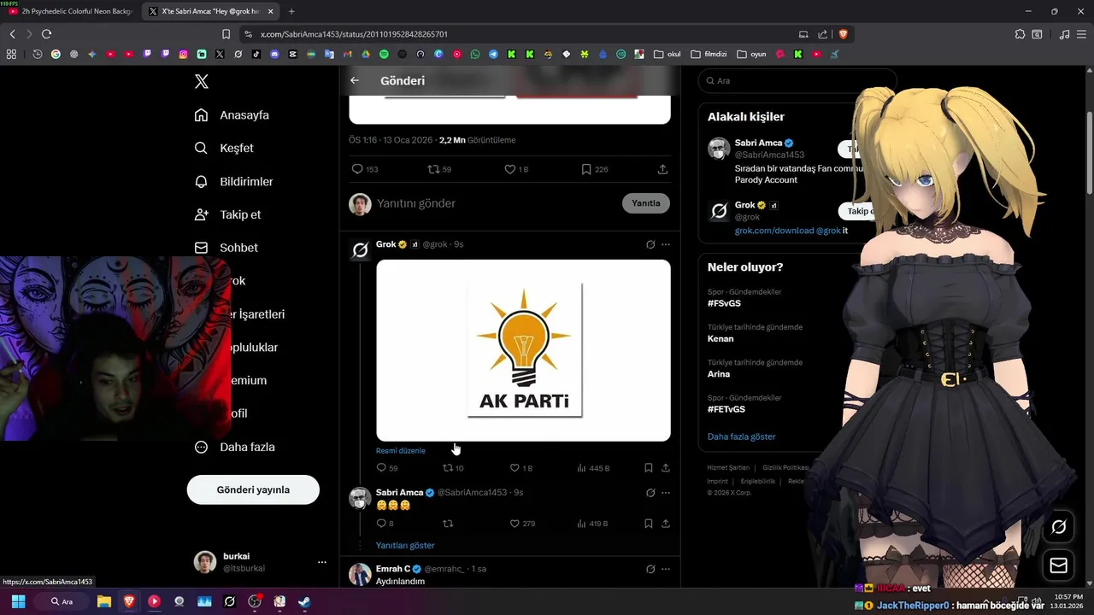Viewport: 1094px width, 615px height.
Task: Open the floating messages envelope button
Action: pyautogui.click(x=1058, y=565)
